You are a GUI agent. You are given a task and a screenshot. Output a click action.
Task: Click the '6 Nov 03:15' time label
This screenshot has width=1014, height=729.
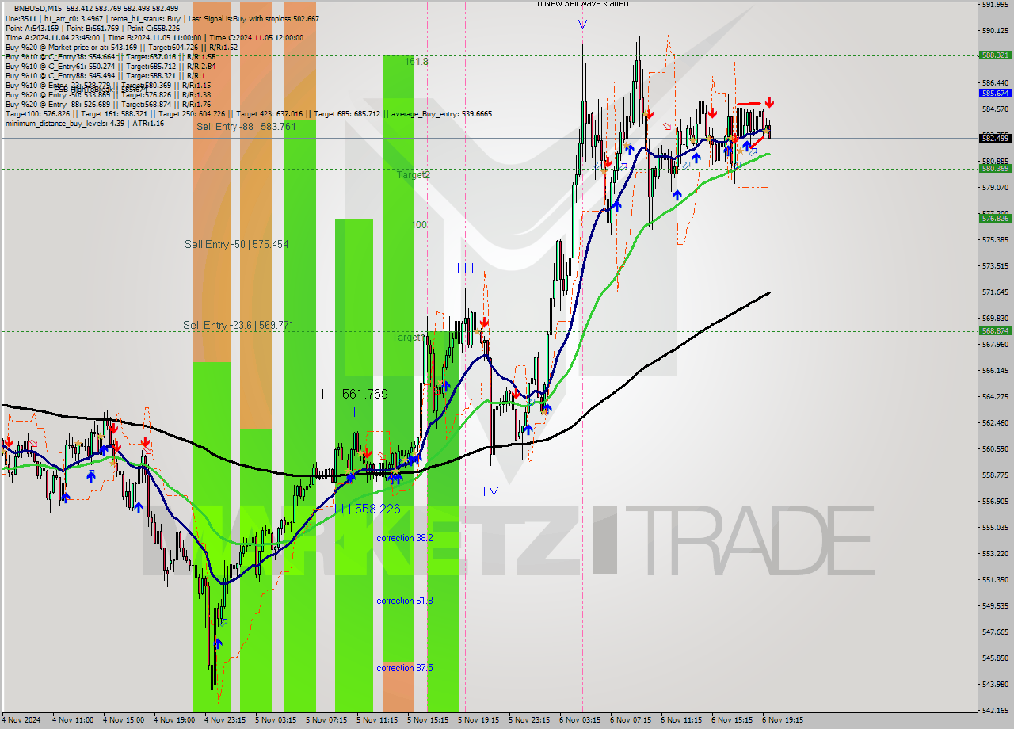[580, 720]
